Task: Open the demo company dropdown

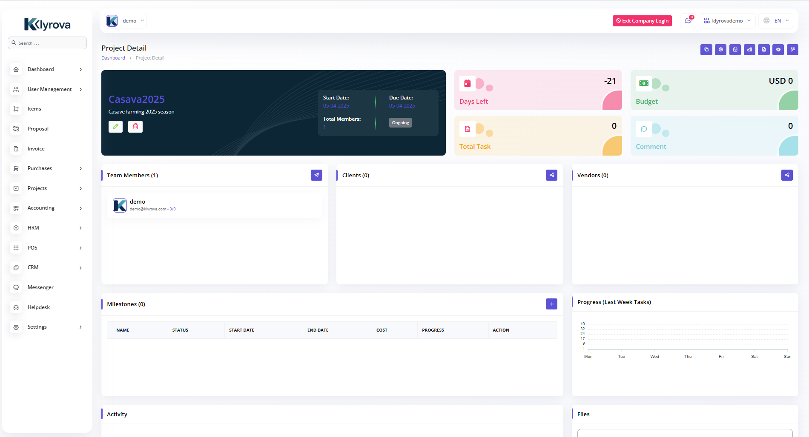Action: click(x=126, y=21)
